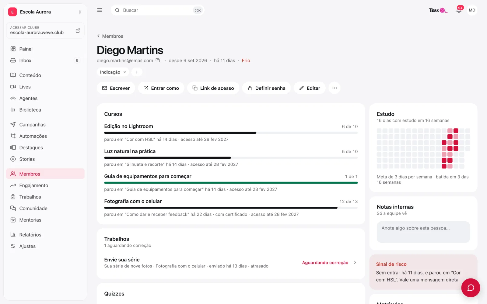
Task: Click the Frio status label
Action: pyautogui.click(x=246, y=60)
